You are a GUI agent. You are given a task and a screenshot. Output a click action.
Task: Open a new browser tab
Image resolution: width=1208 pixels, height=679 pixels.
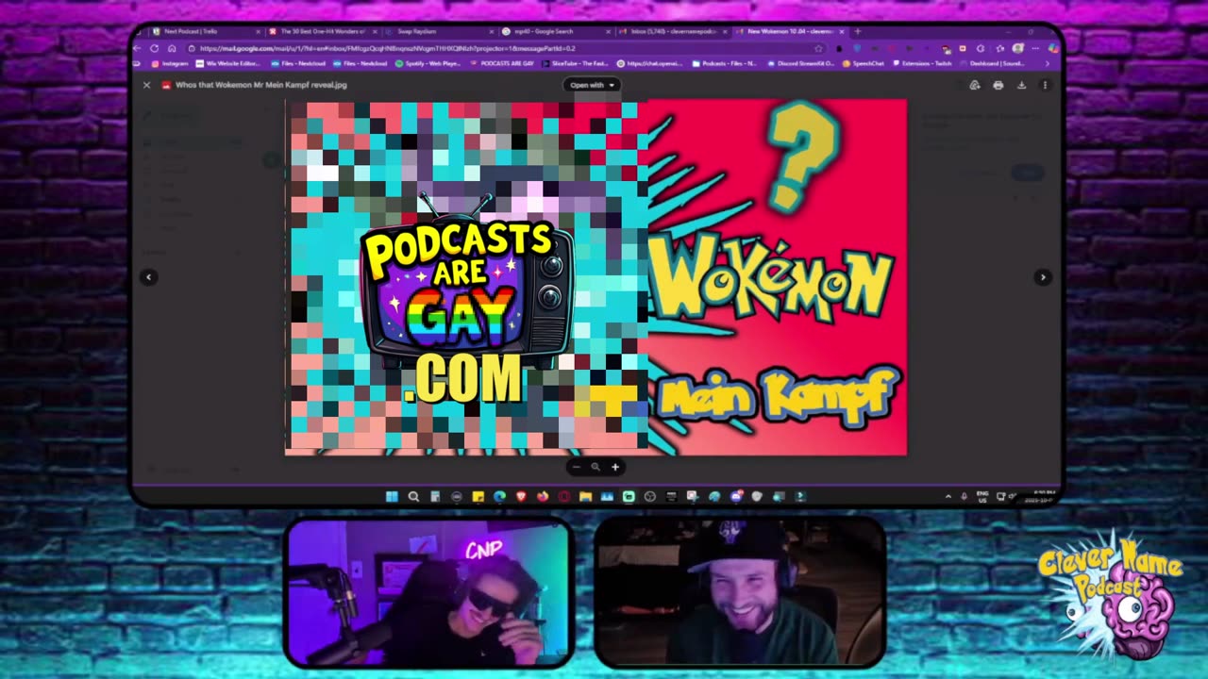(857, 31)
